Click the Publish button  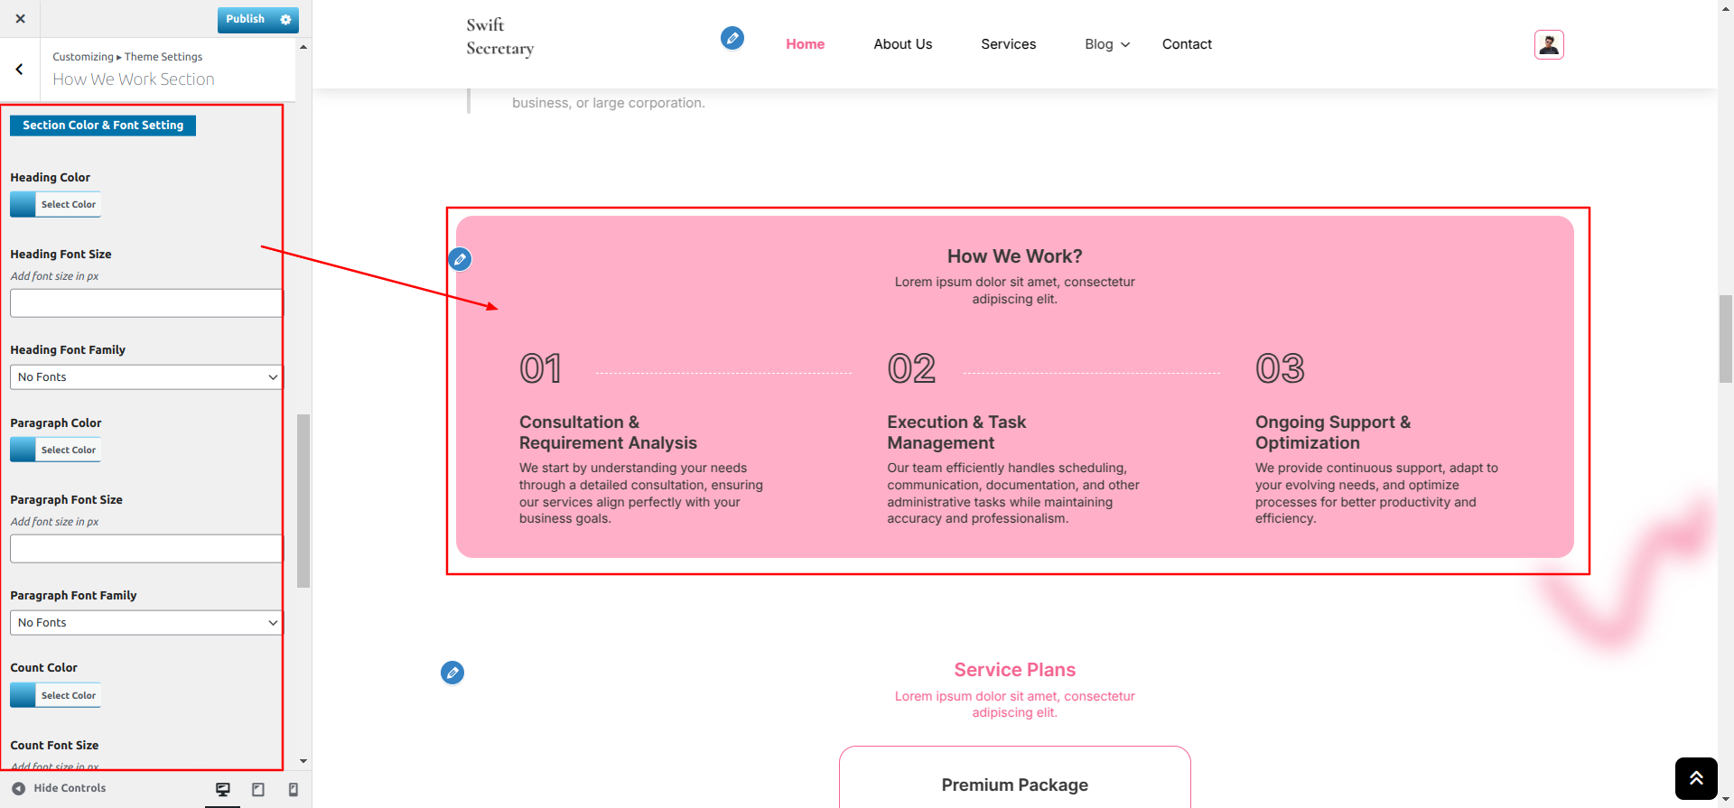tap(245, 19)
